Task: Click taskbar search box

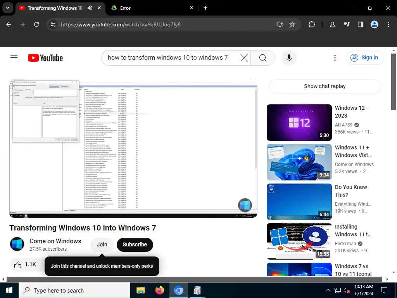Action: [x=74, y=290]
